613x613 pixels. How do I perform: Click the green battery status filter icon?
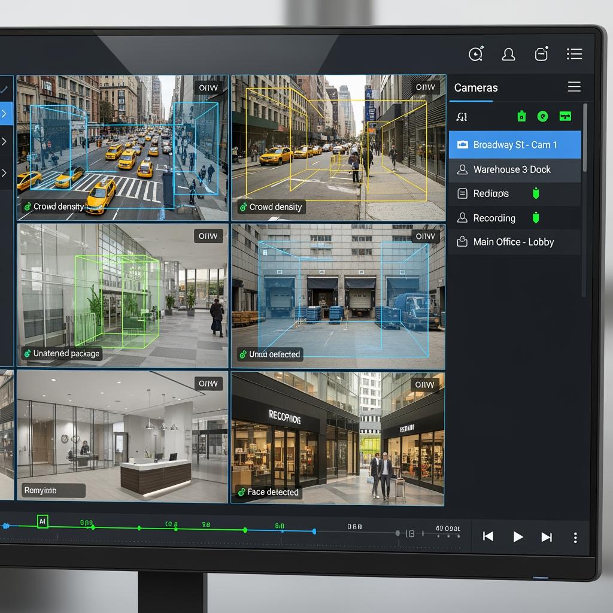(521, 116)
